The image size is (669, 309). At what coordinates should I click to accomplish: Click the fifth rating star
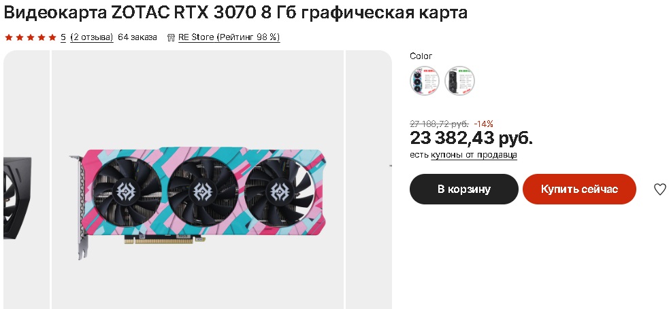tap(52, 37)
